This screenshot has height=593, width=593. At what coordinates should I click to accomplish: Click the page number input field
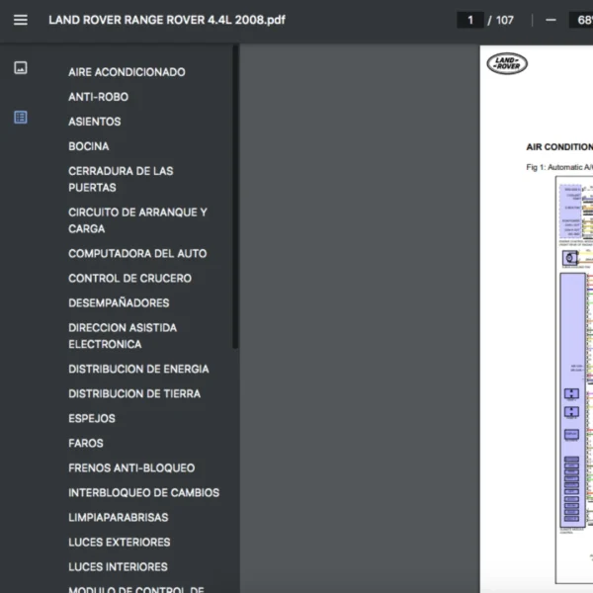coord(469,20)
